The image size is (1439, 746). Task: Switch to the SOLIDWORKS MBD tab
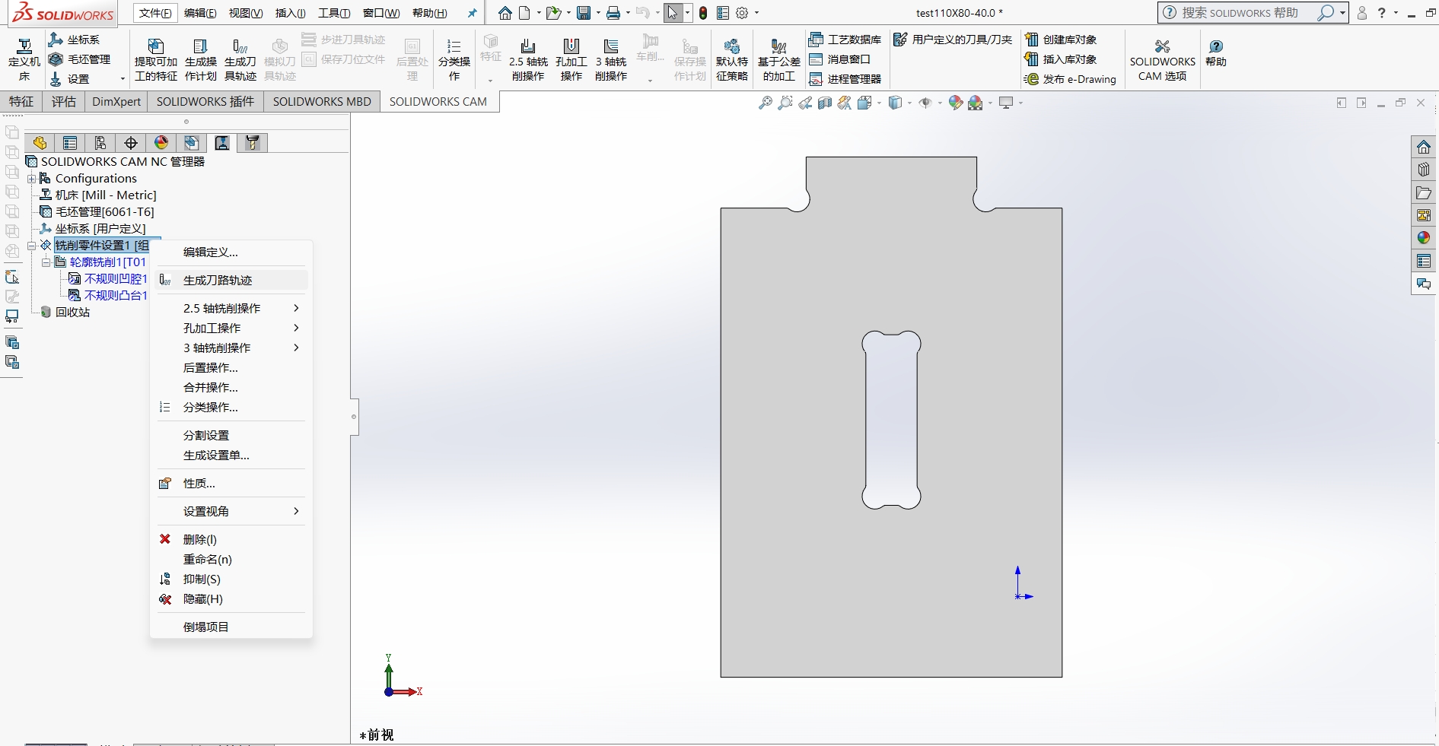[x=322, y=102]
